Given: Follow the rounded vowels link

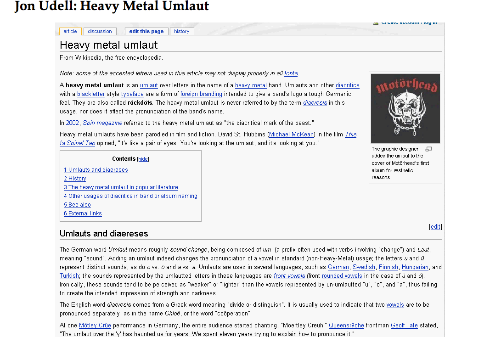Looking at the screenshot, I should [x=342, y=276].
